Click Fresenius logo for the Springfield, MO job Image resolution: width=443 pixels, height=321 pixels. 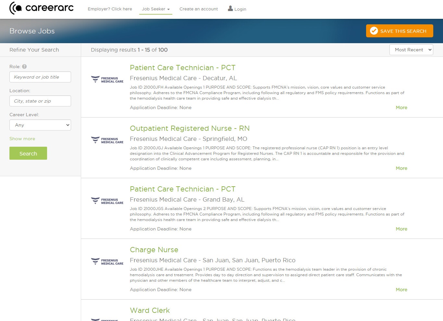(107, 140)
